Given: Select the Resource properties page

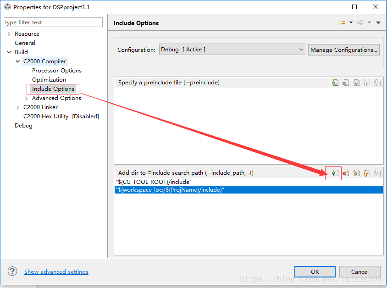Looking at the screenshot, I should click(27, 34).
